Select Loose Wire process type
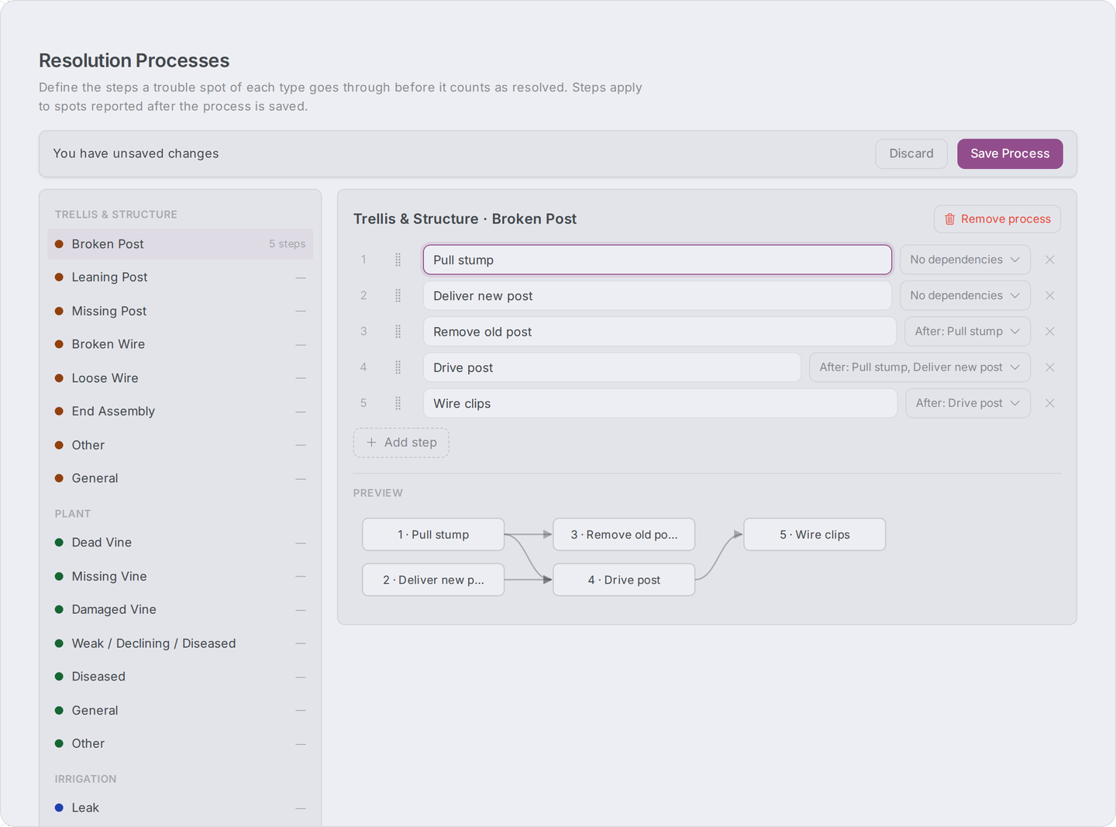 point(180,378)
